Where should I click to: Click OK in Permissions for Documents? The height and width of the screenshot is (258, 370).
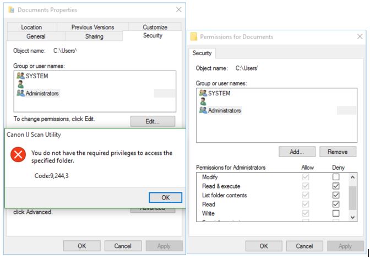[x=264, y=246]
